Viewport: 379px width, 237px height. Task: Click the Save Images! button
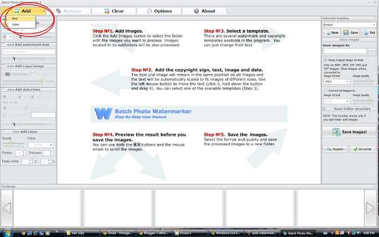point(349,132)
